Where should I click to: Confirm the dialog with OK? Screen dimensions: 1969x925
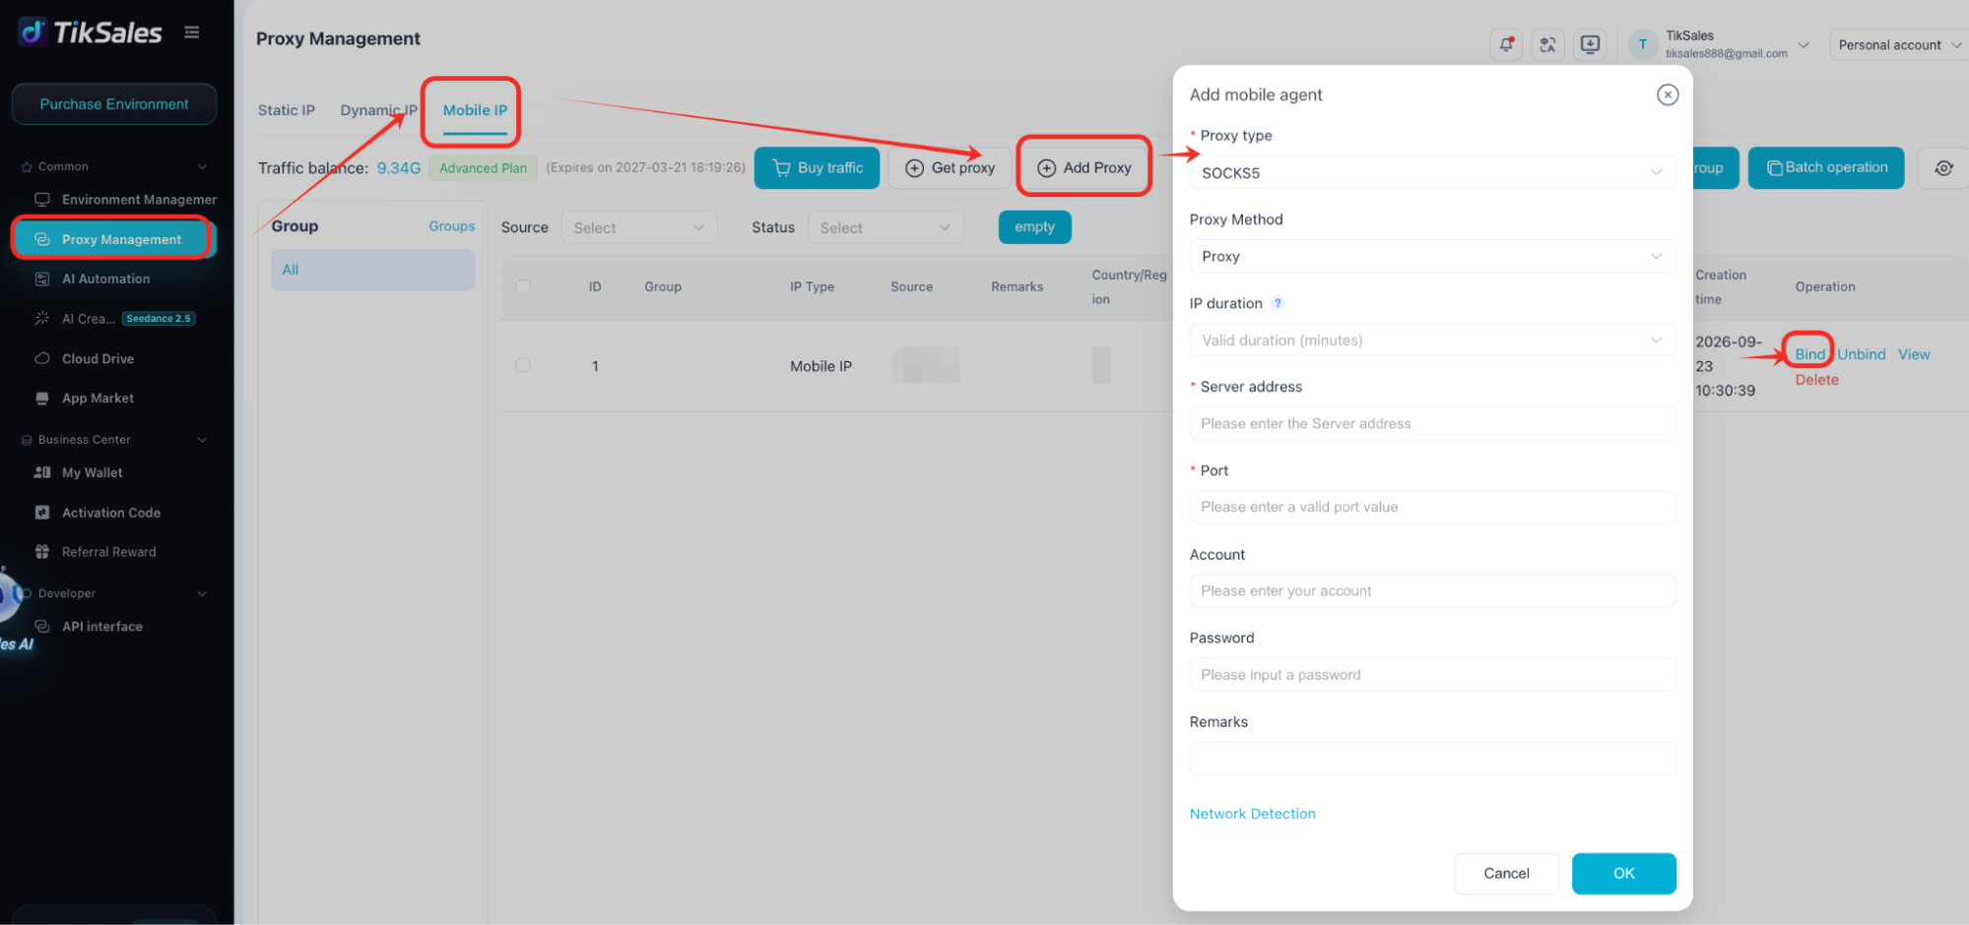pos(1623,874)
